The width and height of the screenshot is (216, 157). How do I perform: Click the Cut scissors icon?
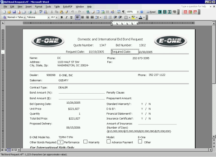pyautogui.click(x=52, y=12)
